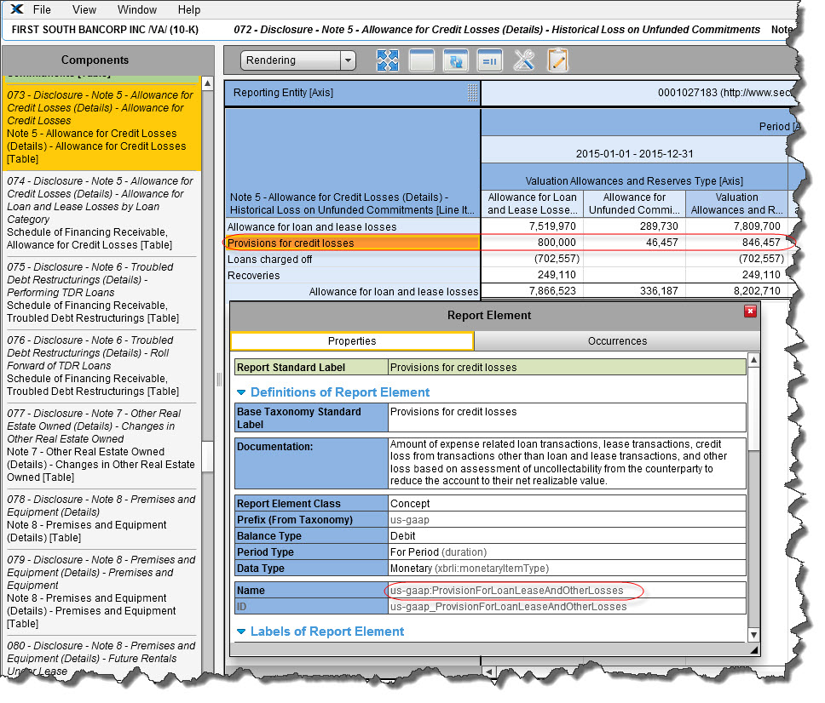Click the 336,187 cell
825x703 pixels.
634,291
